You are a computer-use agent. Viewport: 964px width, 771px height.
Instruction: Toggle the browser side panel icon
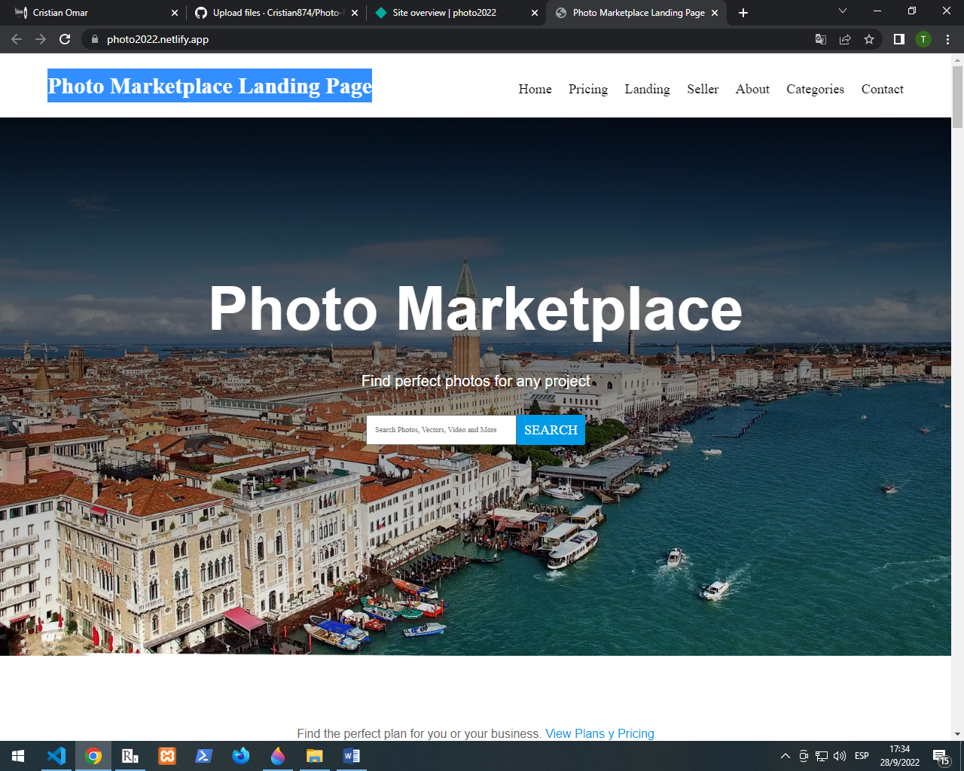898,39
